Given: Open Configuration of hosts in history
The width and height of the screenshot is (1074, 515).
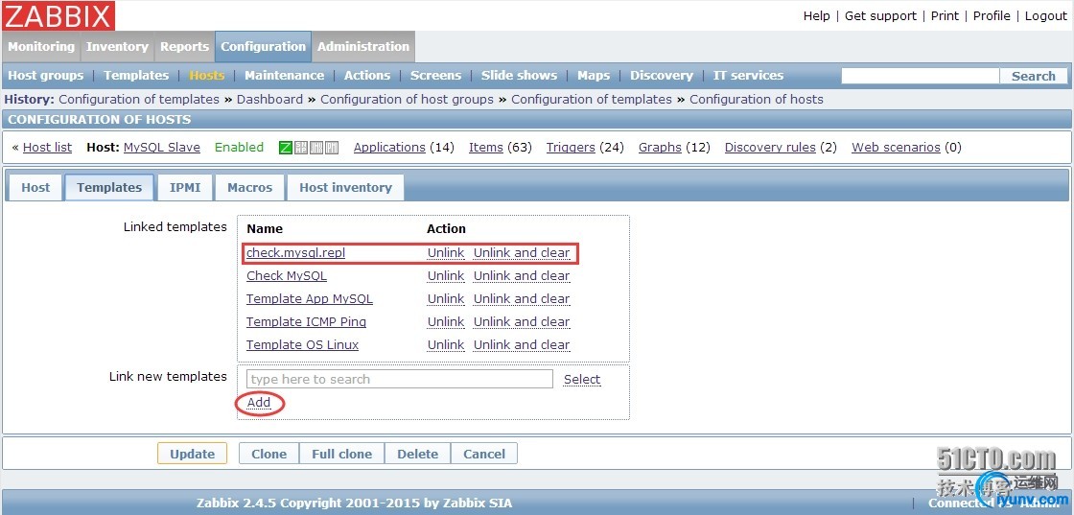Looking at the screenshot, I should click(x=757, y=100).
